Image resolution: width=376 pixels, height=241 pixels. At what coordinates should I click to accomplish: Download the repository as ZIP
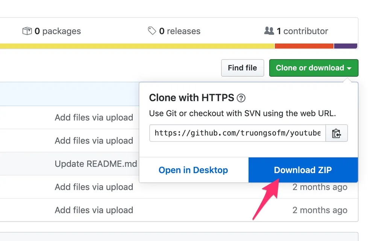303,170
